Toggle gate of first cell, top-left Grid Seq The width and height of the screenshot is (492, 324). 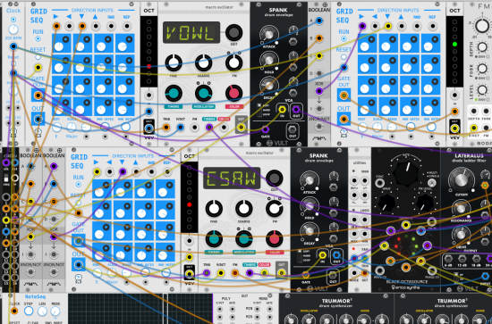coord(65,39)
